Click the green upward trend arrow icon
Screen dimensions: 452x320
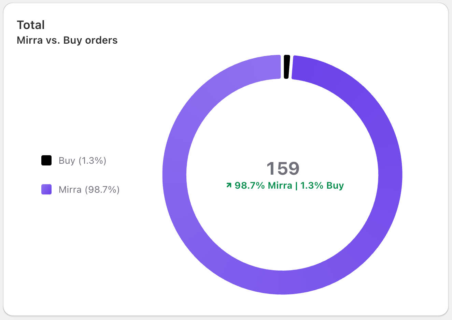(229, 185)
